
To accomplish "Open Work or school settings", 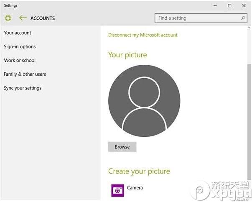I will 20,61.
